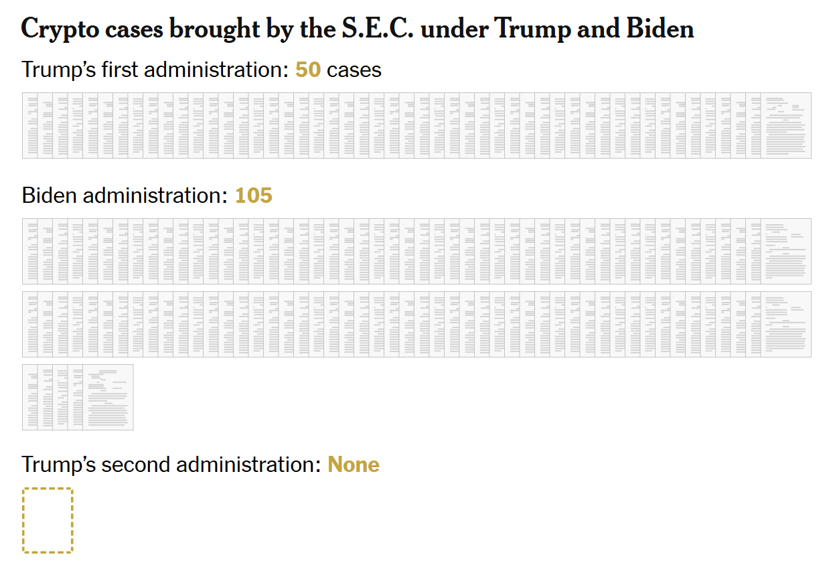The width and height of the screenshot is (837, 575).
Task: Select first document in the top Biden row
Action: pos(29,251)
